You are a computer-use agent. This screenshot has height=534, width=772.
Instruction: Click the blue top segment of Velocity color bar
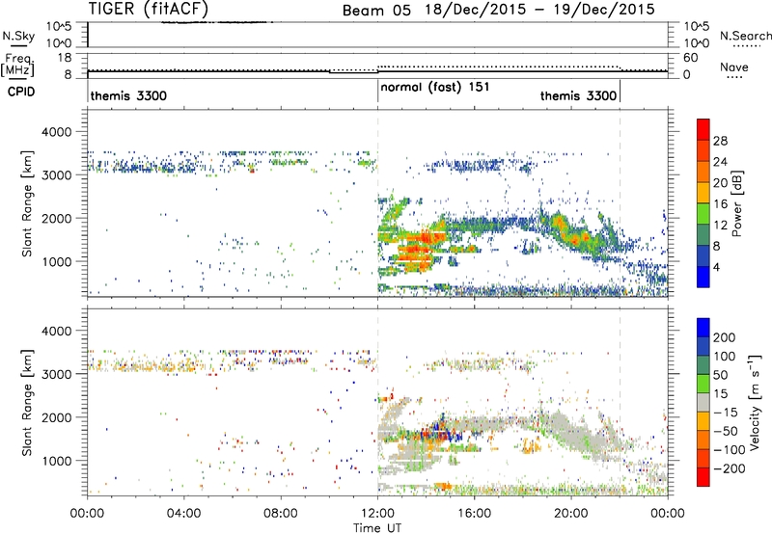(x=703, y=328)
